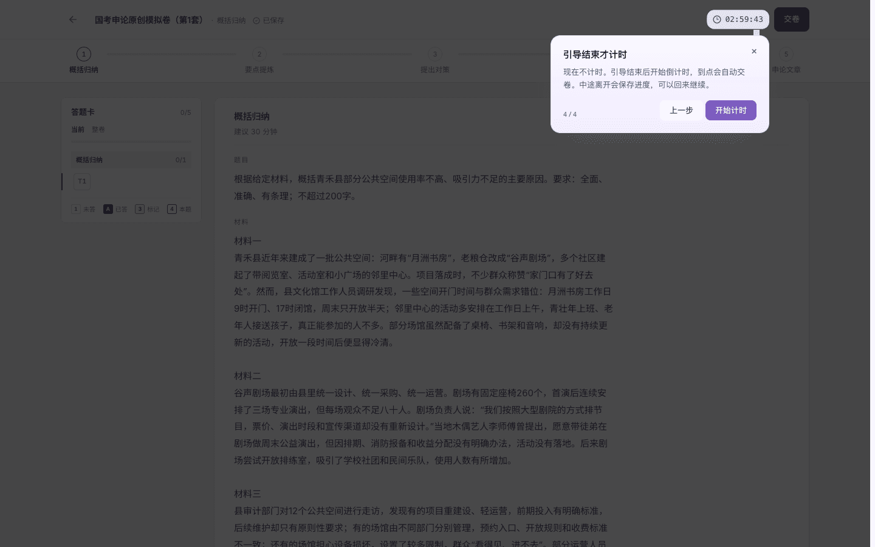Screen dimensions: 875x547
Task: Click the 答题卡 panel title
Action: tap(83, 112)
